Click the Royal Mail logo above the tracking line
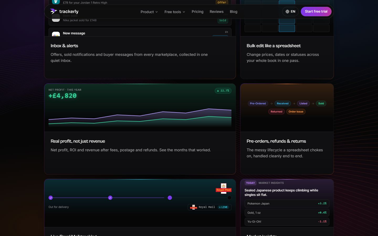The image size is (378, 236). tap(224, 189)
